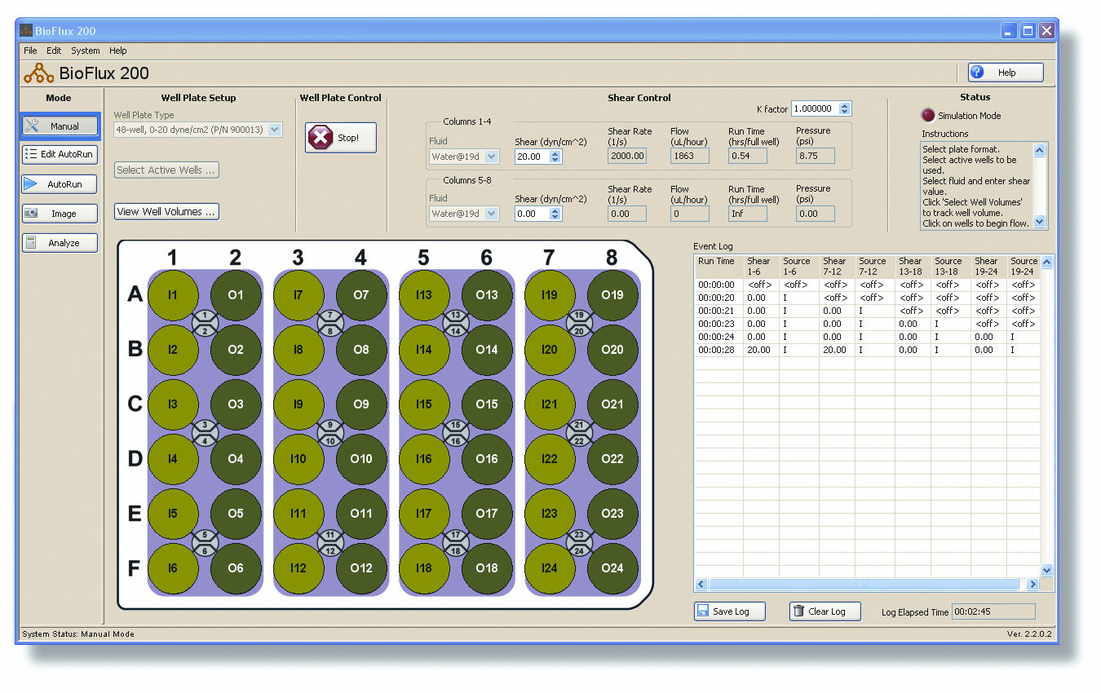
Task: Click Columns 1-4 Flow value 1863
Action: [689, 156]
